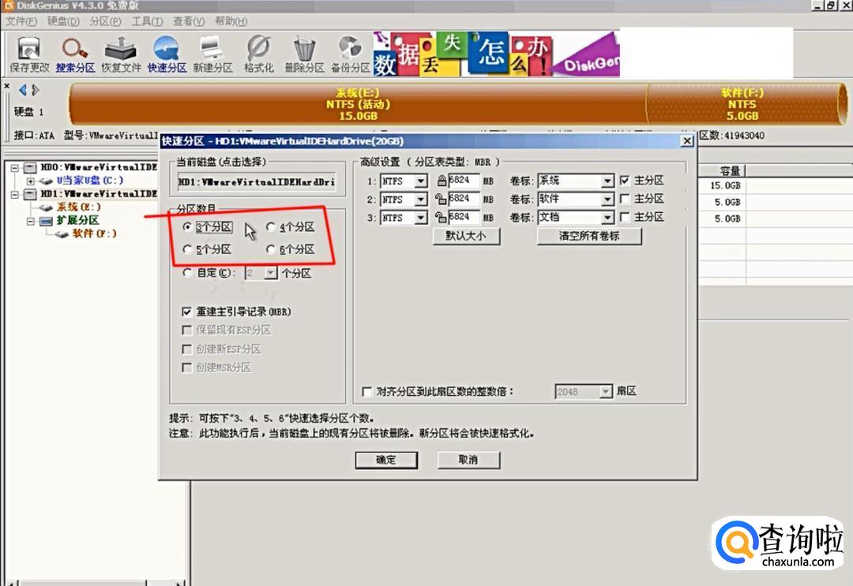Viewport: 853px width, 586px height.
Task: Click the 默认大小 default size button
Action: click(466, 237)
